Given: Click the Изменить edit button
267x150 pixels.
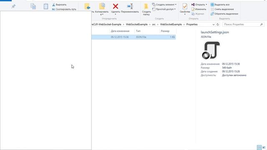Looking at the screenshot, I should point(199,9).
